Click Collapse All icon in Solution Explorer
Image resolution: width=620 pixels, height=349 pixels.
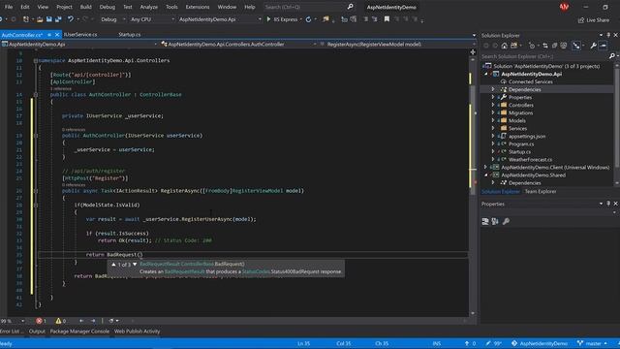pos(554,46)
